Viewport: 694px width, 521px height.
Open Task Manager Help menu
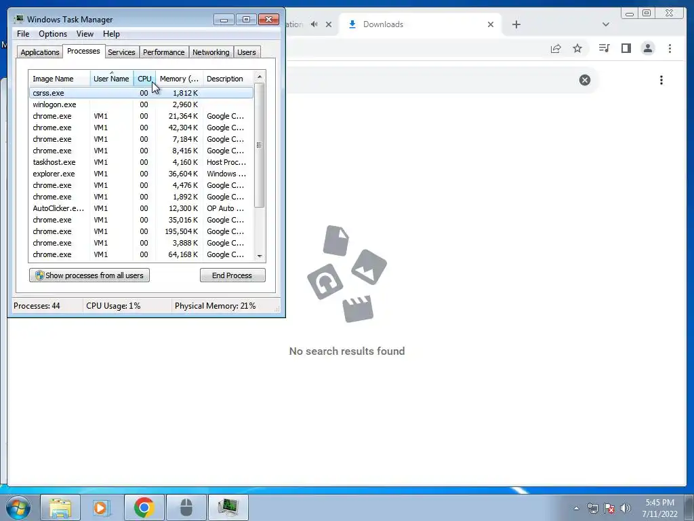point(111,34)
